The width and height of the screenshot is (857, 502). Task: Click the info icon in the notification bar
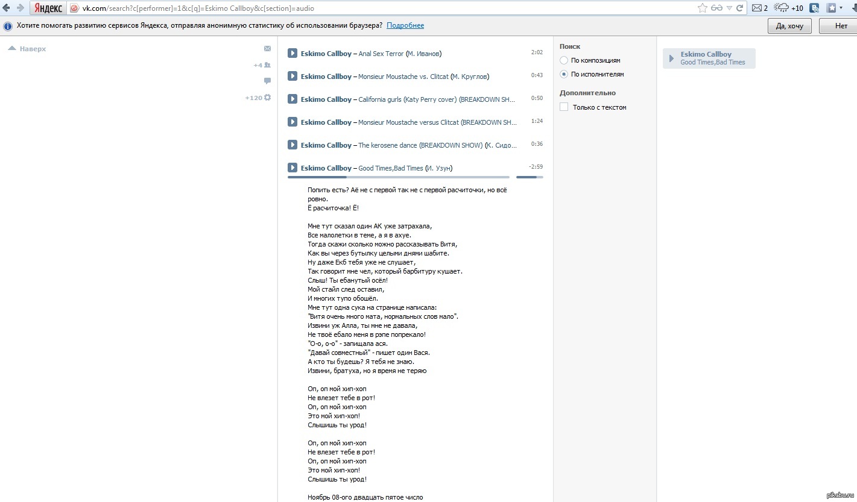[x=8, y=26]
